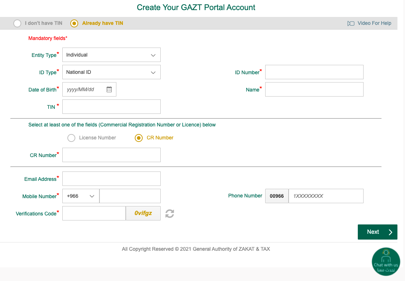
Task: Click the Create Your GAZT Portal Account title
Action: point(196,7)
